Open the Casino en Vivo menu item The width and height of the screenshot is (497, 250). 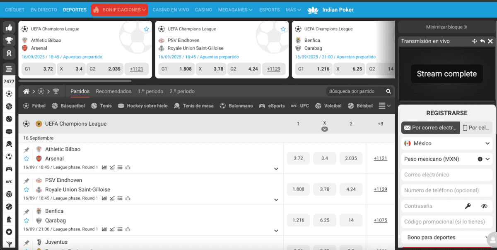pyautogui.click(x=171, y=10)
